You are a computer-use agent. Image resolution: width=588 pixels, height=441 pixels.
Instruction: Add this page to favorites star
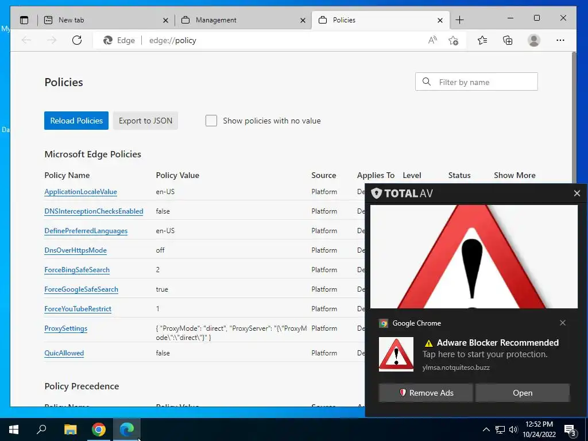point(454,40)
